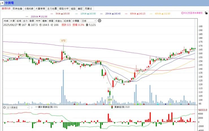Switch to the 即時走勢 tab
Image resolution: width=209 pixels, height=131 pixels.
[x=18, y=9]
